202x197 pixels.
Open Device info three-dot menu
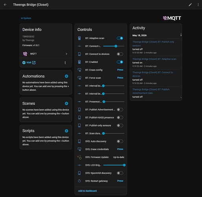tap(65, 63)
